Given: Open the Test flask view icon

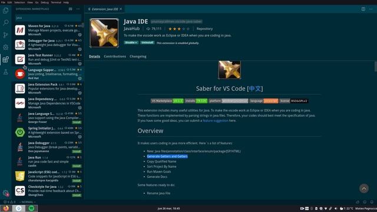Looking at the screenshot, I should 5,72.
